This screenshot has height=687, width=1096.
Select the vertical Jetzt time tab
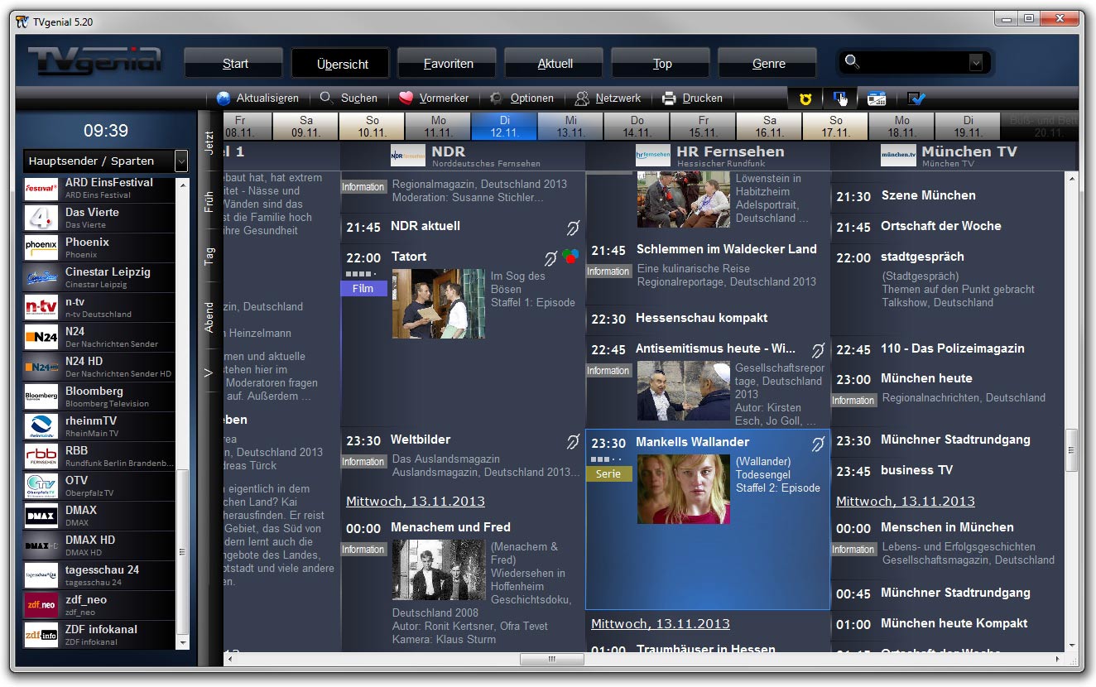[209, 143]
